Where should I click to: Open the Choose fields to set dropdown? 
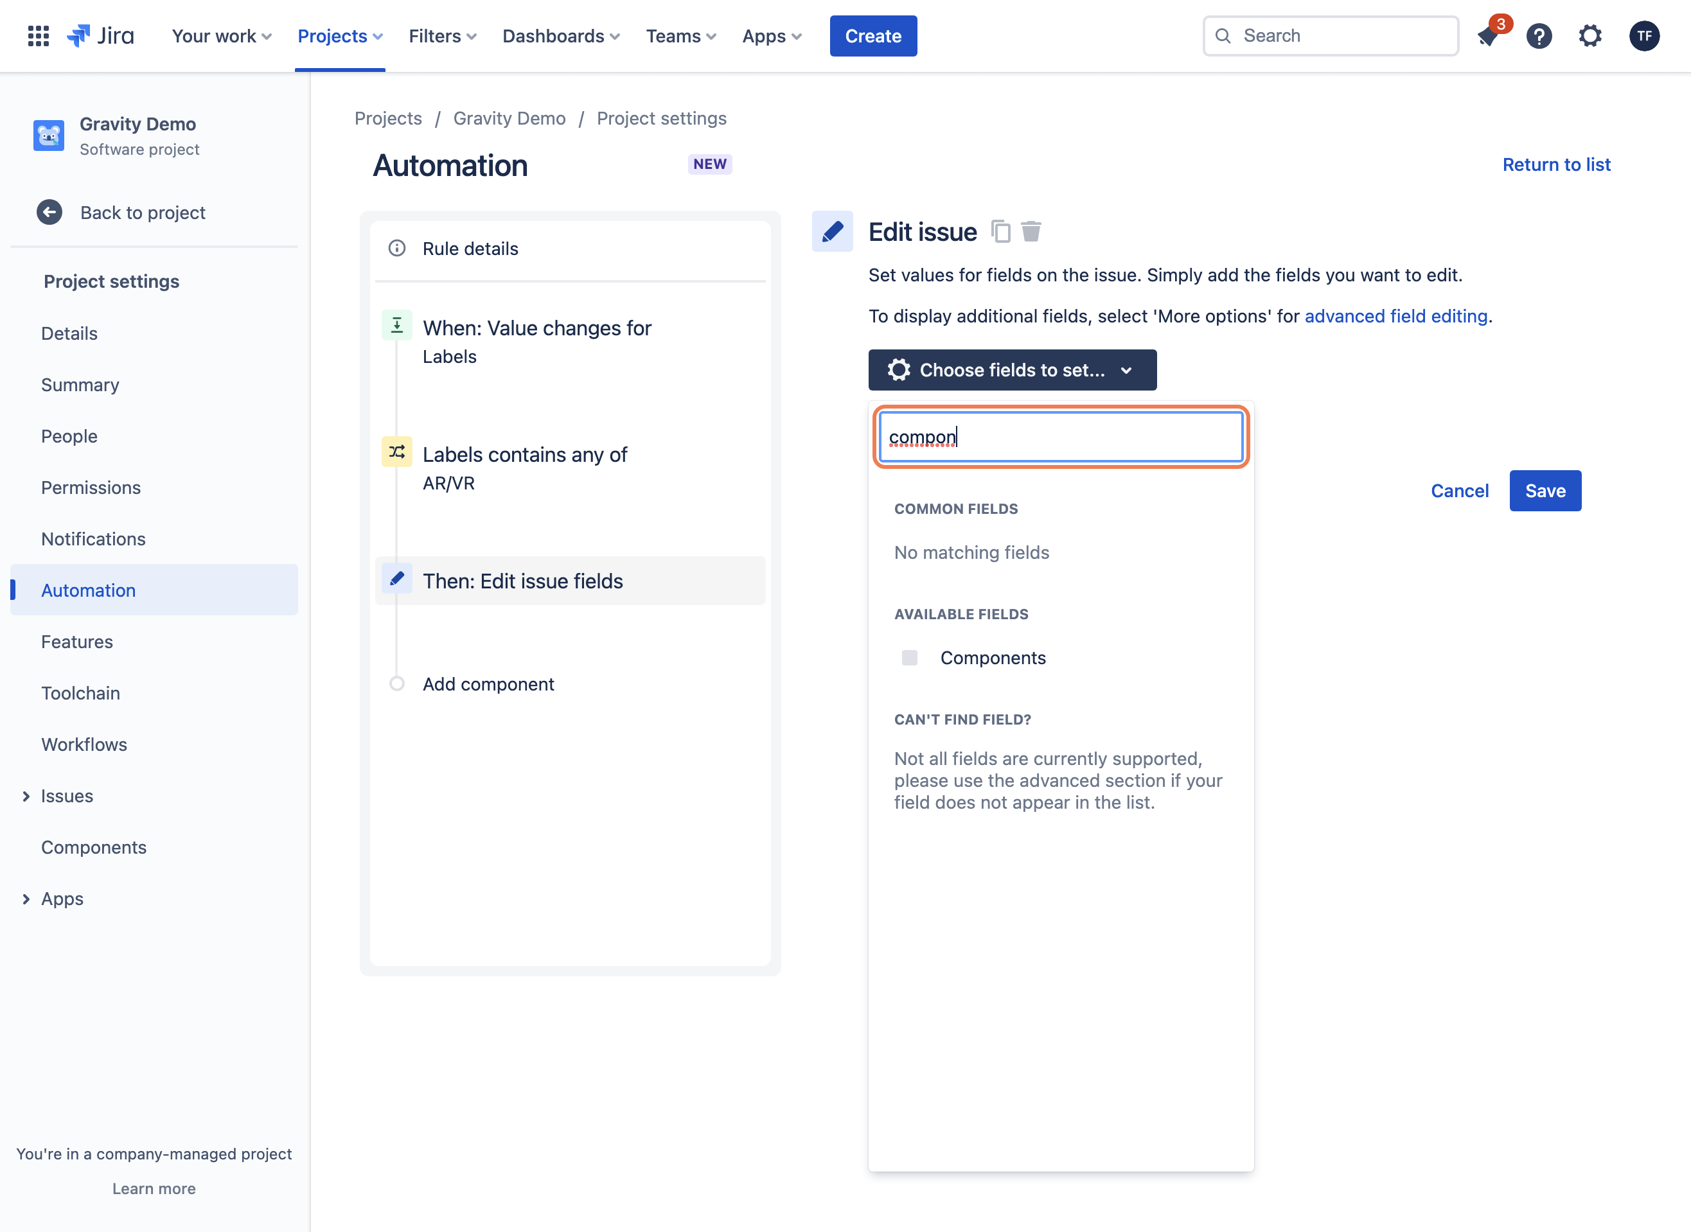pos(1012,370)
